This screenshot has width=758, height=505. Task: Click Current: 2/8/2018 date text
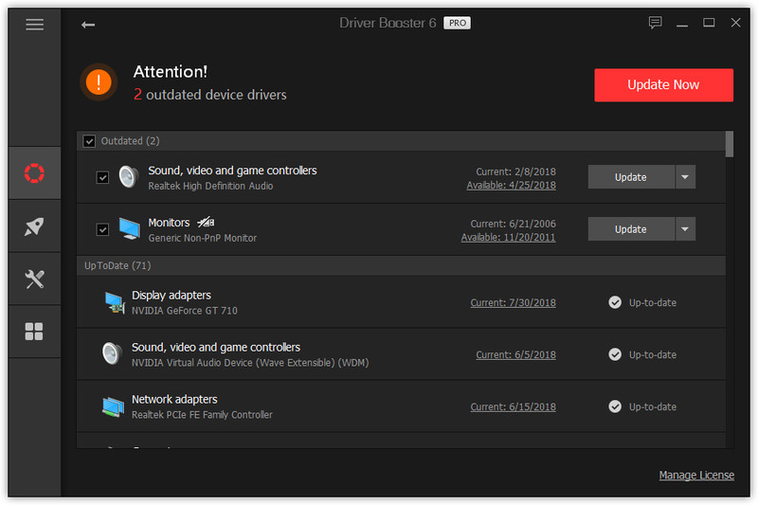pyautogui.click(x=515, y=171)
